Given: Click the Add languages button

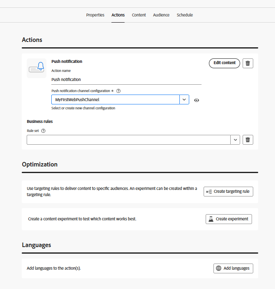Looking at the screenshot, I should pos(233,268).
